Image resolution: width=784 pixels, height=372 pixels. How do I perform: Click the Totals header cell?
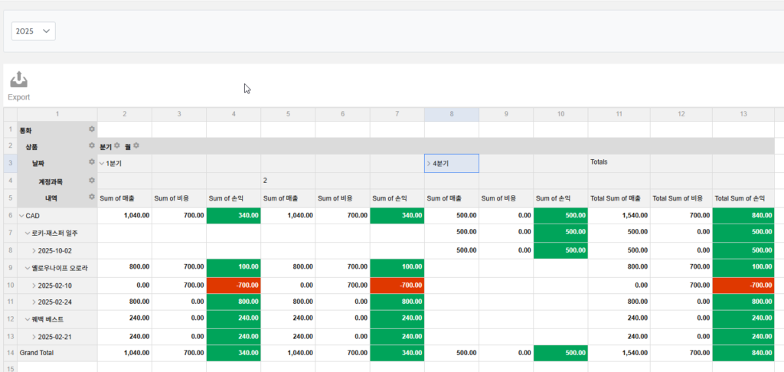[x=619, y=164]
